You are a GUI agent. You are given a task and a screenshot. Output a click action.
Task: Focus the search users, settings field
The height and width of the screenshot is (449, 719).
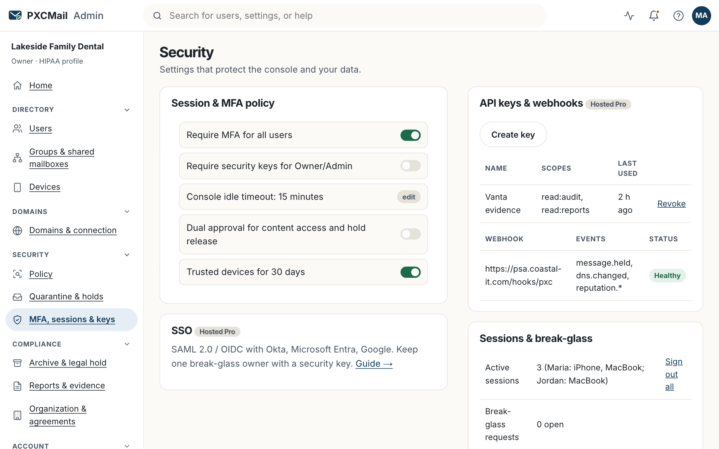pyautogui.click(x=345, y=16)
